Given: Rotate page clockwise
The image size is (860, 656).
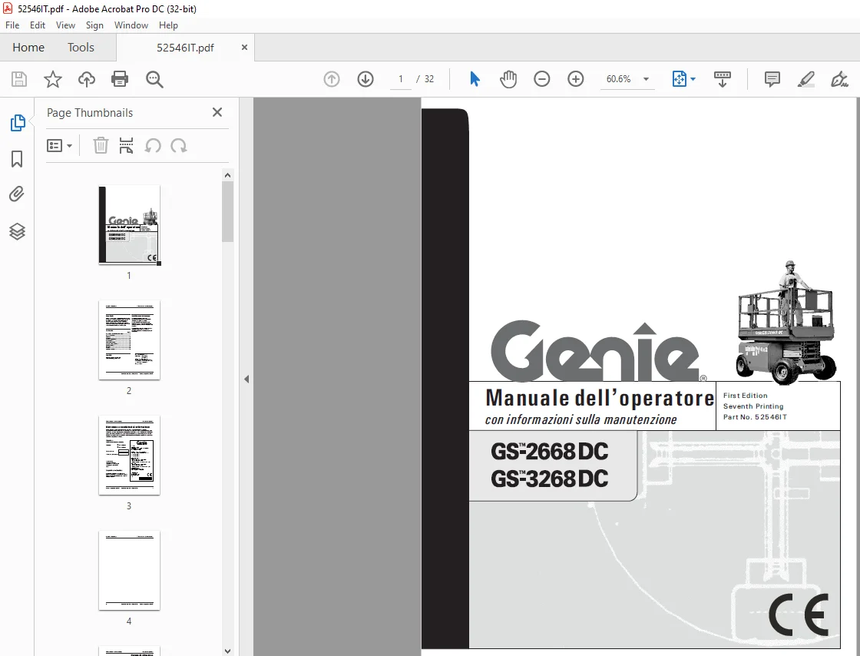Looking at the screenshot, I should (179, 146).
